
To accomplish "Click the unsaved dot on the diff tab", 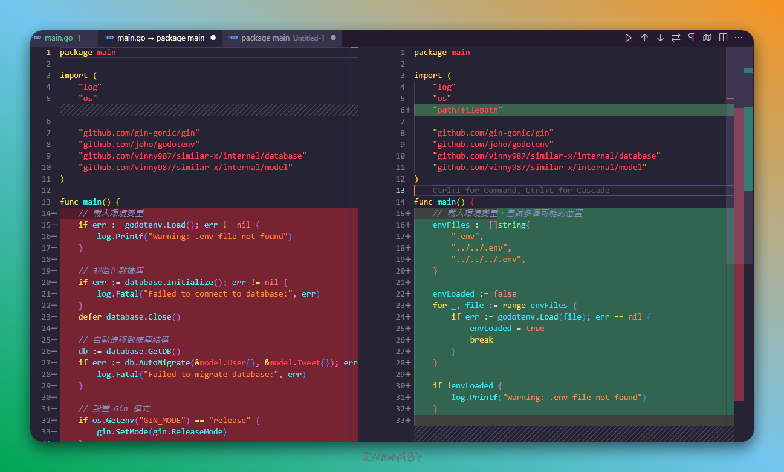I will click(213, 38).
